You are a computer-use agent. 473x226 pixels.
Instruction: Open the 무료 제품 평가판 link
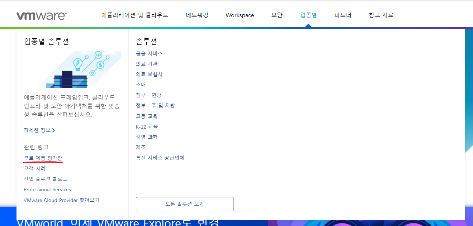tap(43, 158)
